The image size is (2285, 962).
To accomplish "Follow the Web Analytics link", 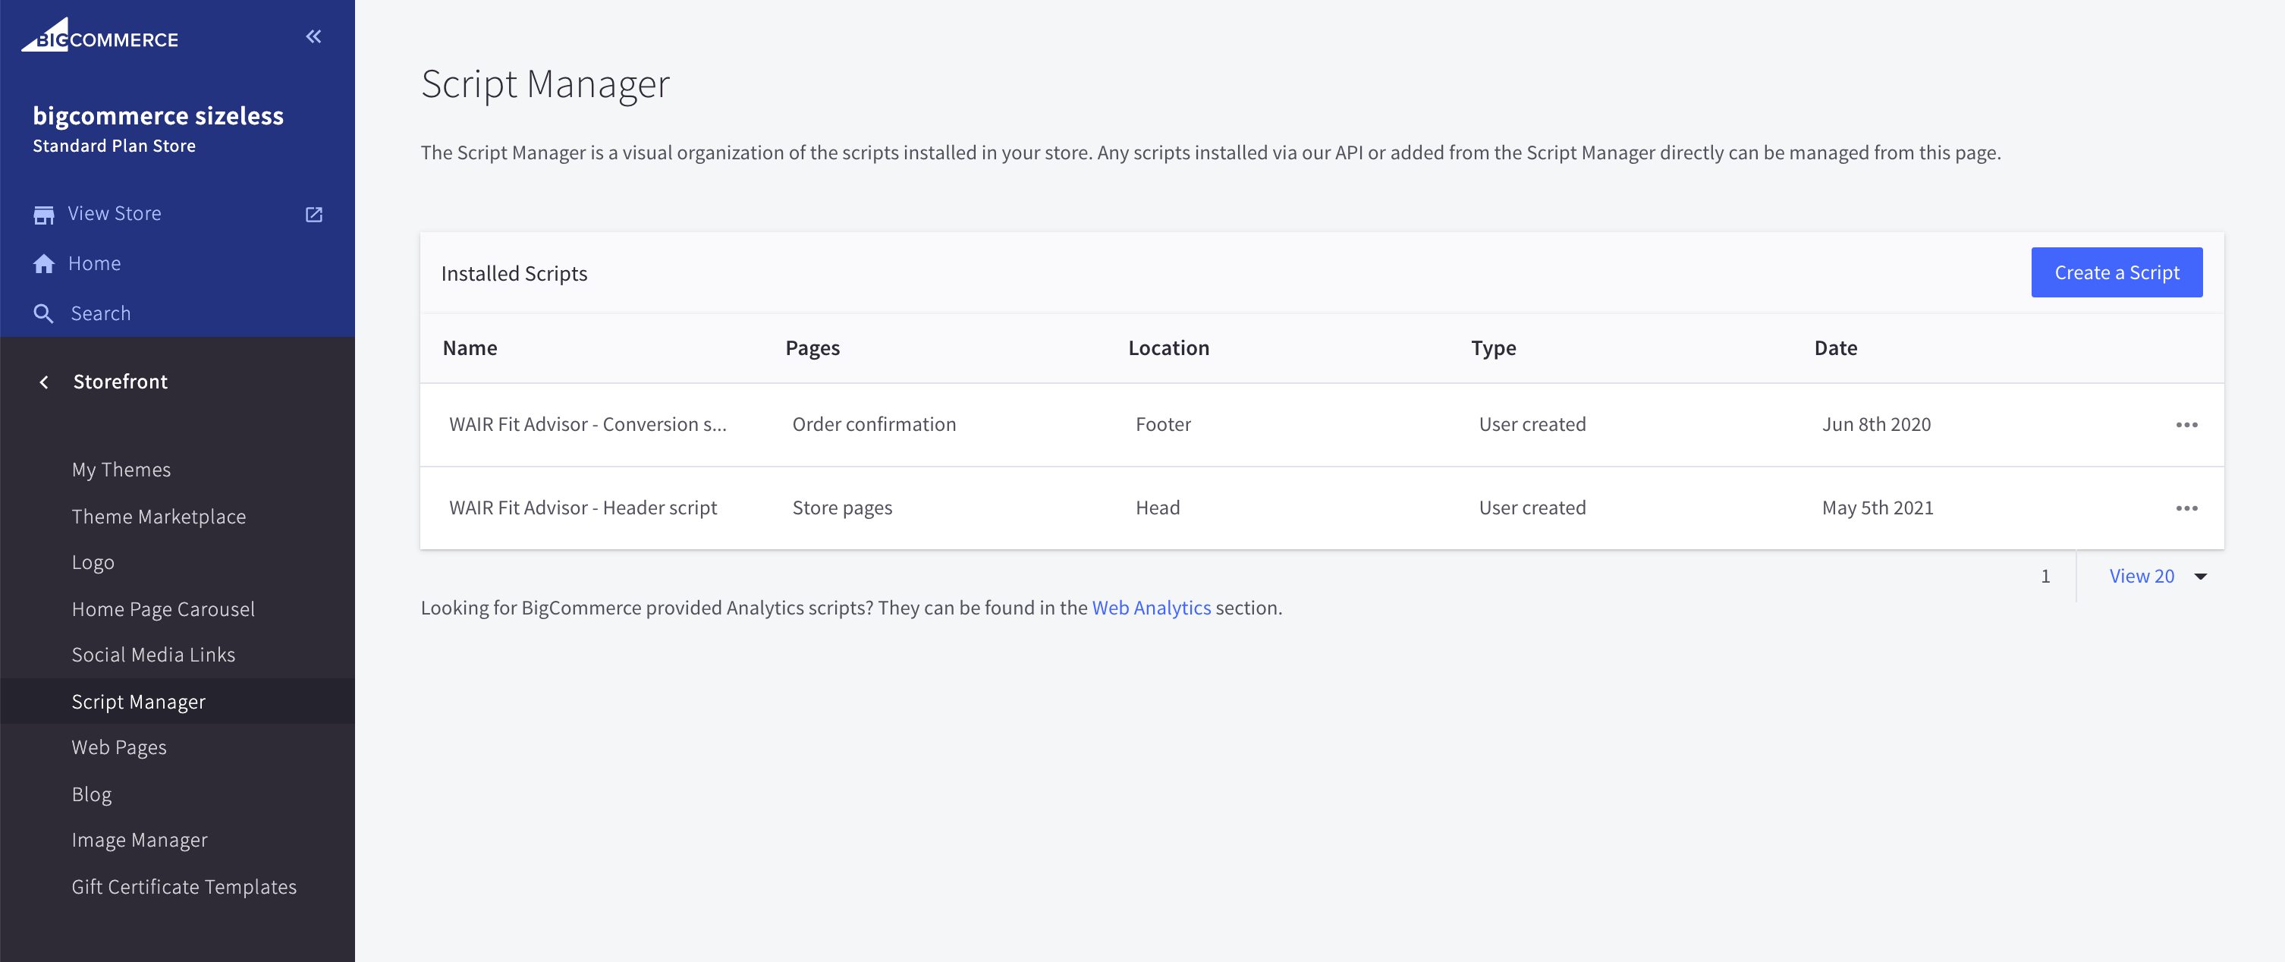I will (x=1151, y=608).
